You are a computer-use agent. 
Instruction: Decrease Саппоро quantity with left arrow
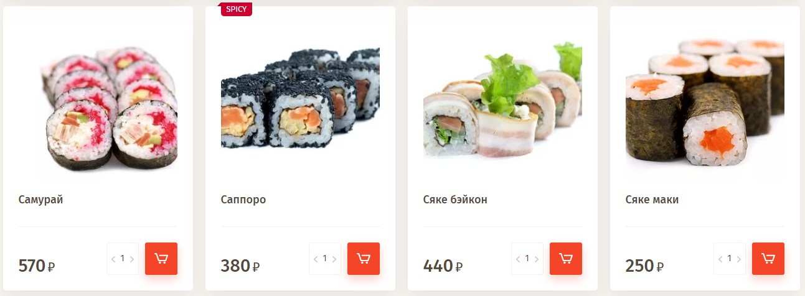click(316, 259)
